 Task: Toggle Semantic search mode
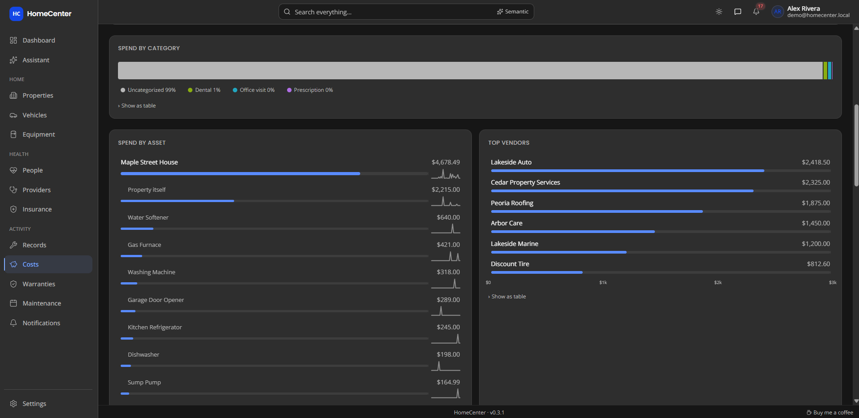click(x=513, y=12)
